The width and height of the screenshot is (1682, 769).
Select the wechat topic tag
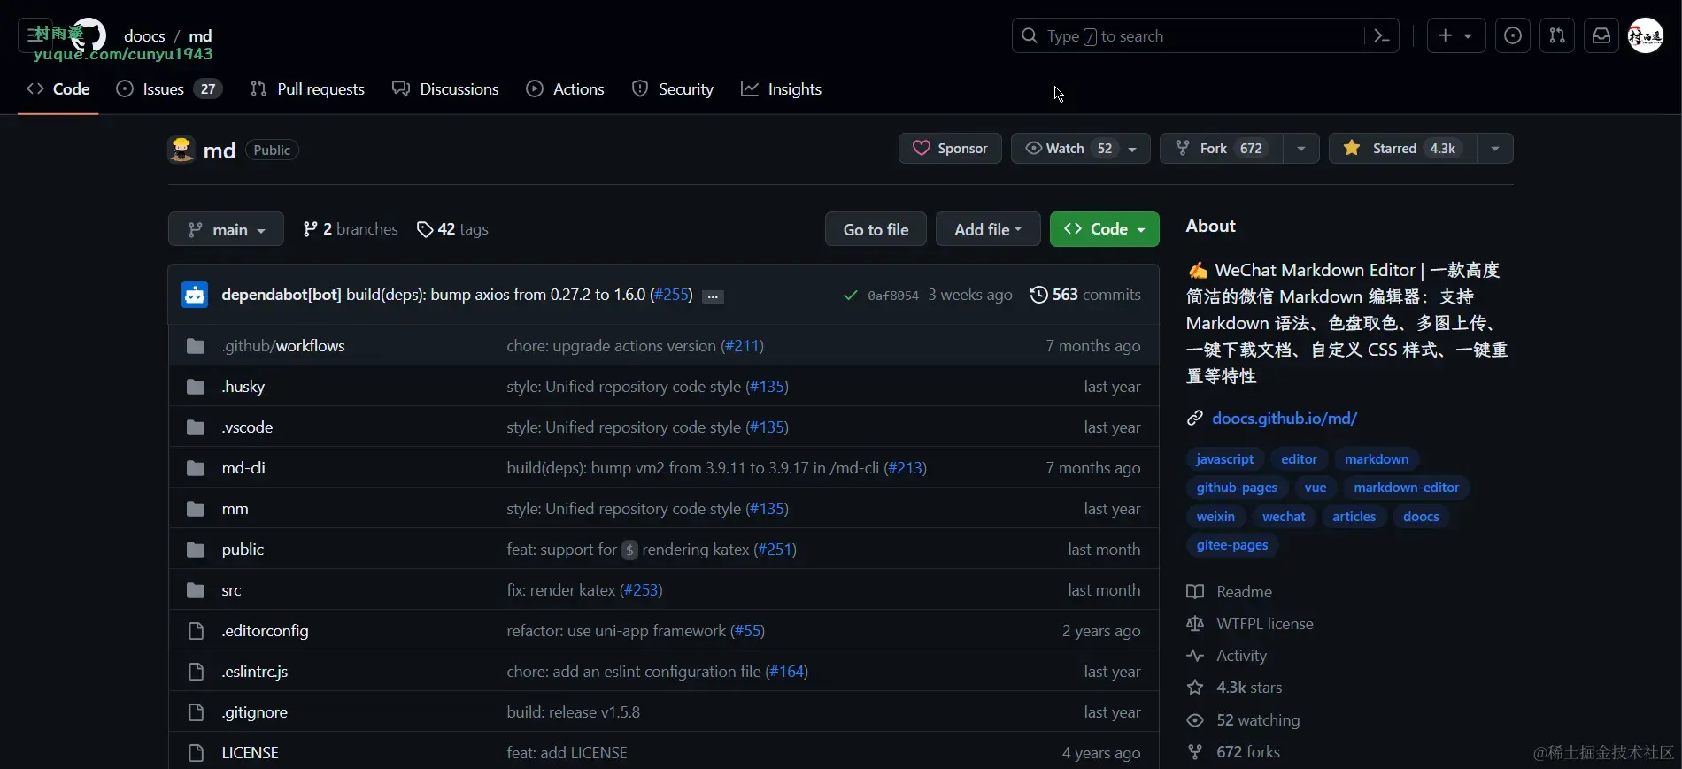point(1284,517)
